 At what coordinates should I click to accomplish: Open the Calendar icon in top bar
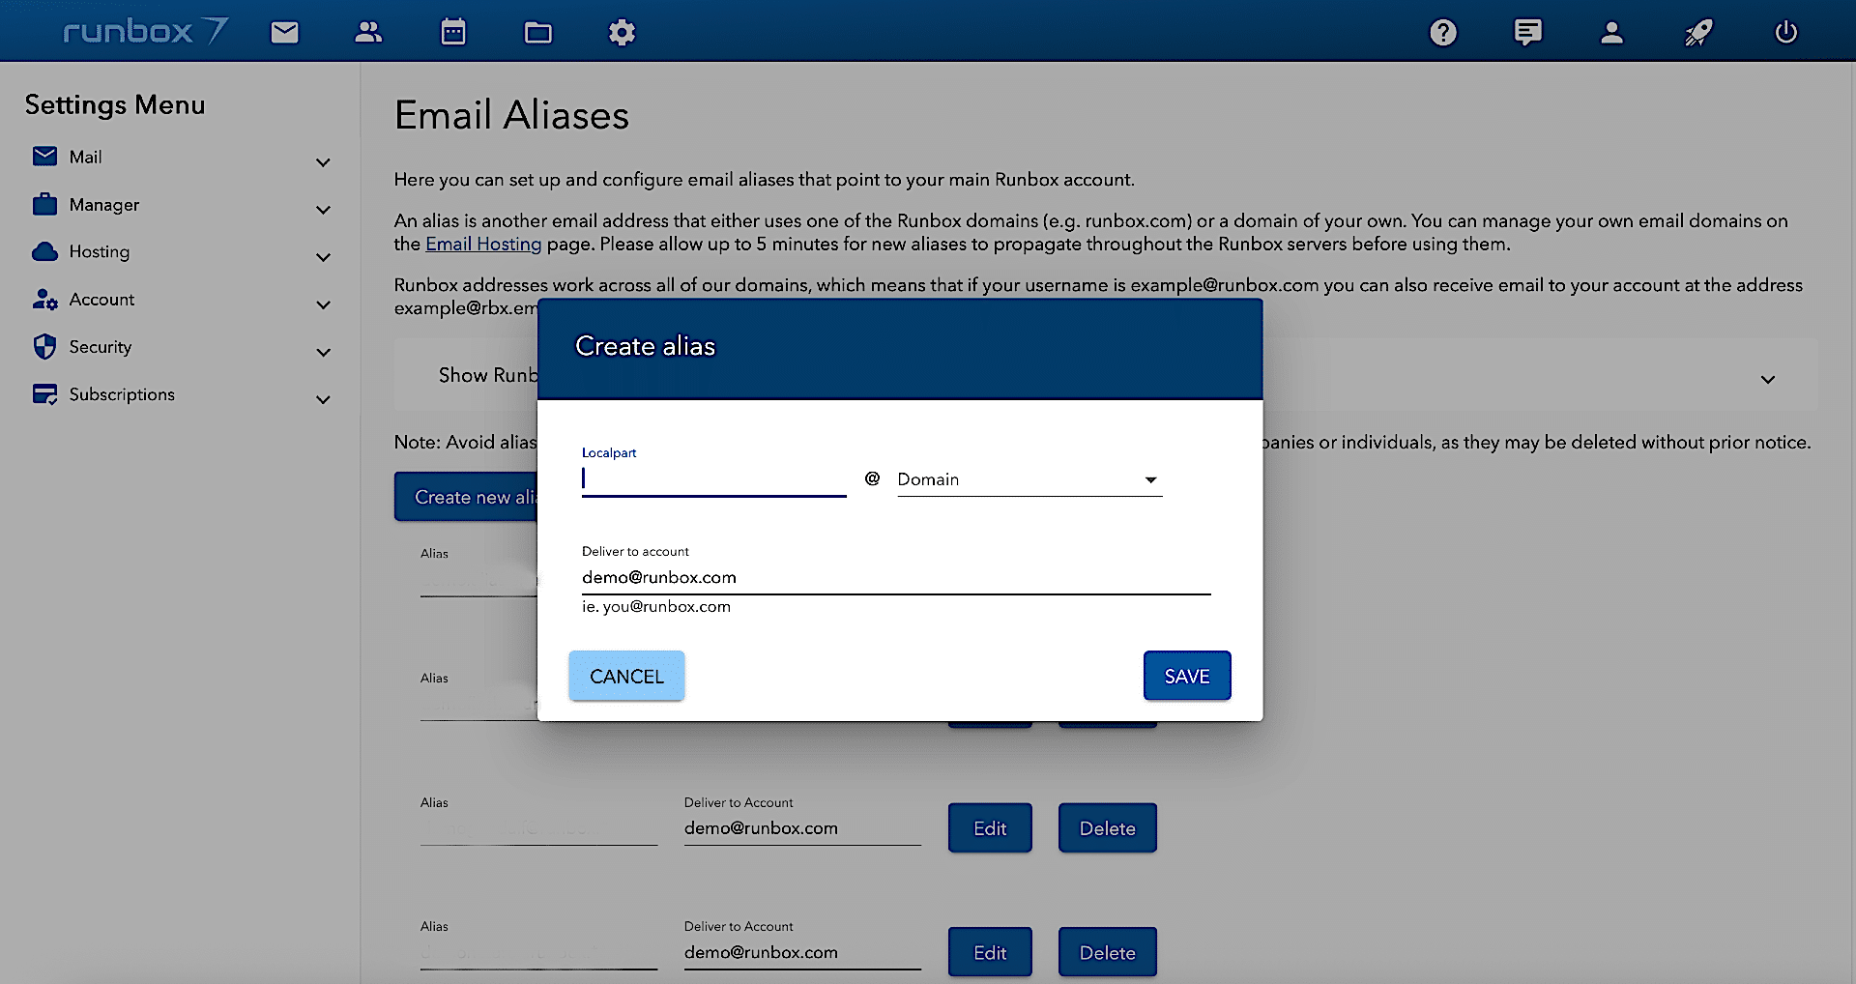[453, 33]
